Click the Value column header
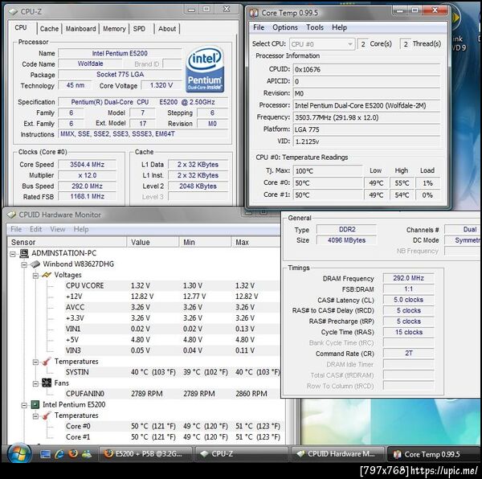This screenshot has width=482, height=479. click(x=153, y=242)
